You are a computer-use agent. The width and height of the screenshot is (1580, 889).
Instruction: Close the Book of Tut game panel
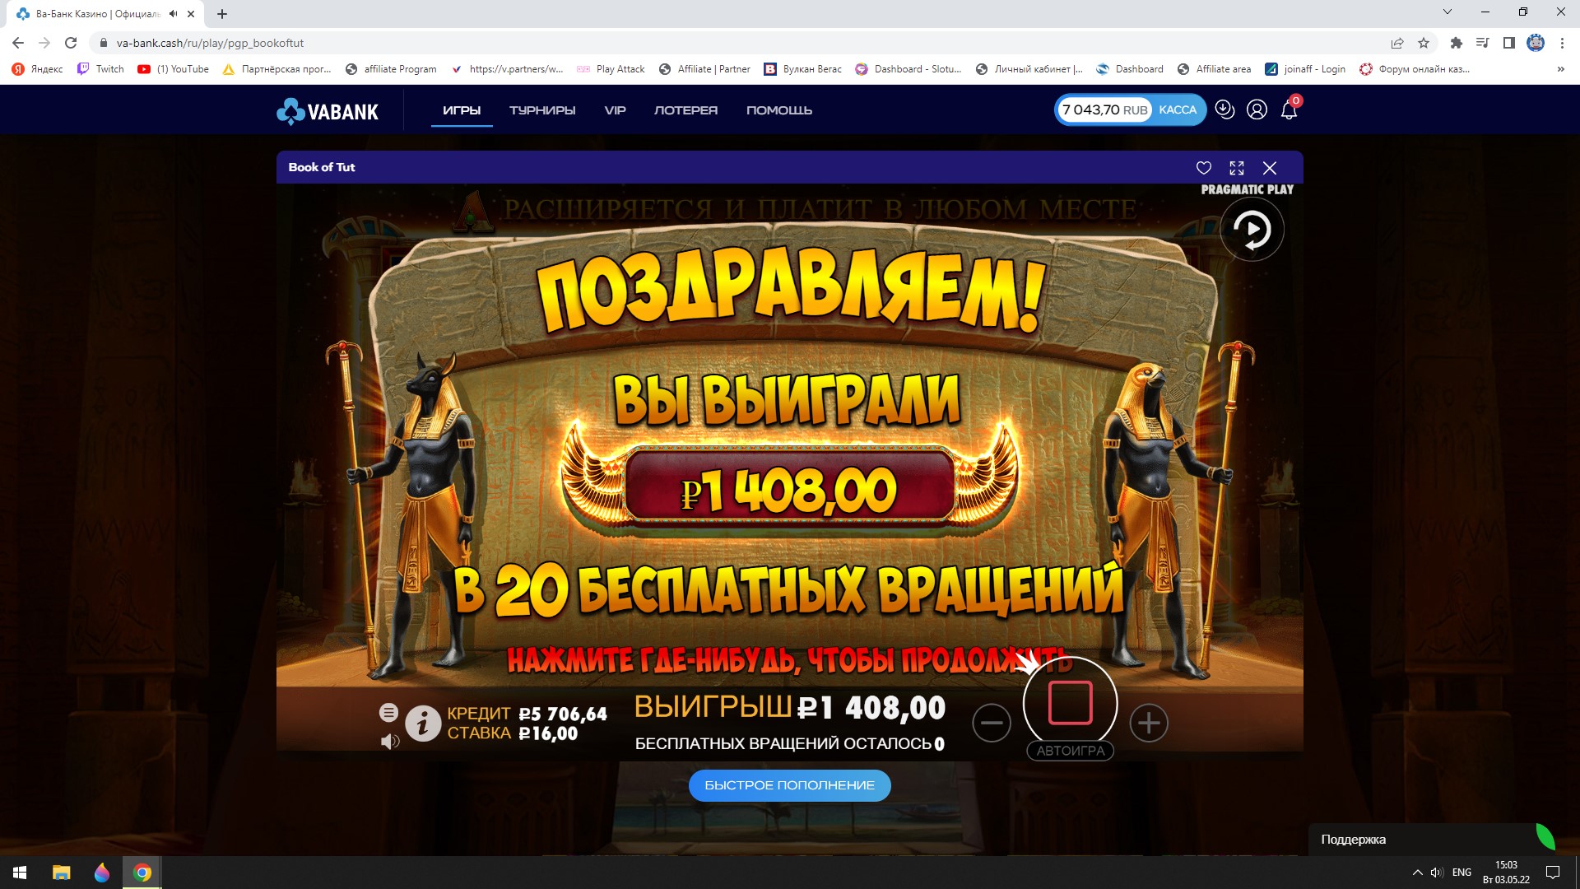1270,168
